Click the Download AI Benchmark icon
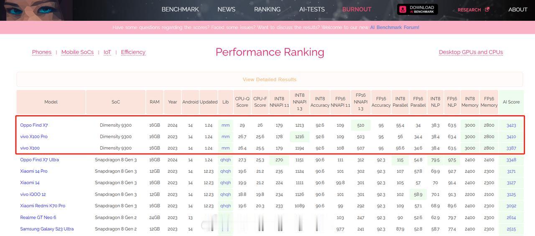 [x=403, y=9]
